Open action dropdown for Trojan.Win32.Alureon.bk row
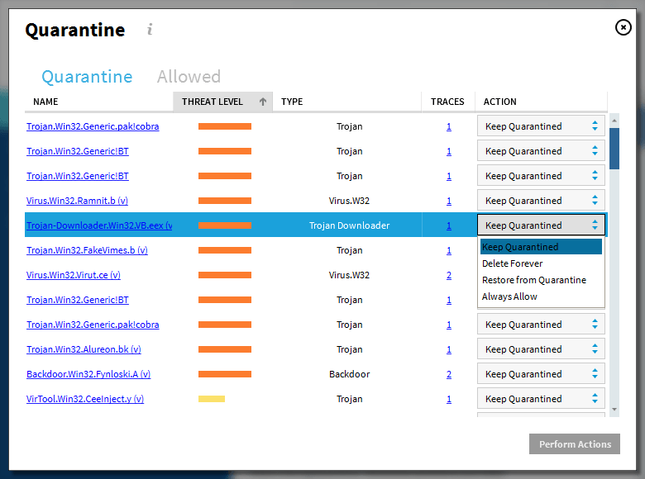Screen dimensions: 645x479 pos(541,349)
